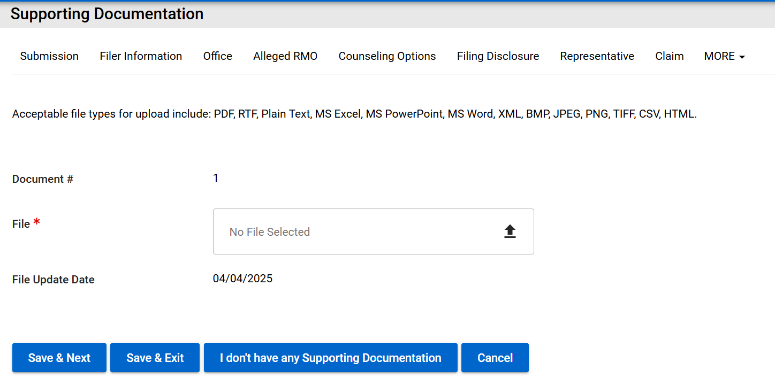This screenshot has width=775, height=386.
Task: Click the Supporting Documentation page heading
Action: click(107, 14)
